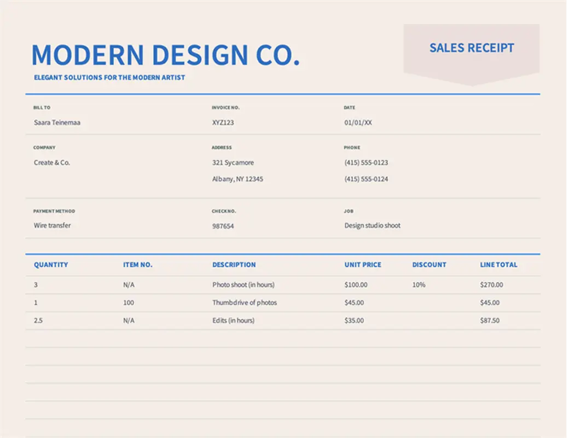Select the UNIT PRICE column header
568x438 pixels.
[363, 264]
